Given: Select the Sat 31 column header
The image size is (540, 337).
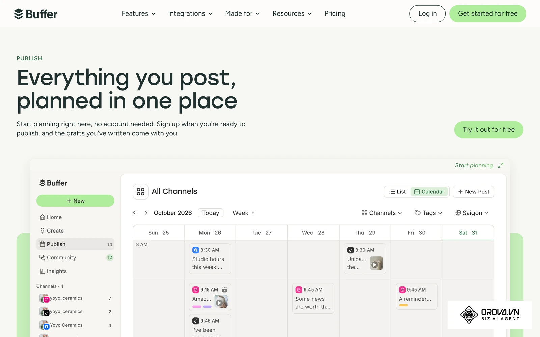Looking at the screenshot, I should coord(468,233).
